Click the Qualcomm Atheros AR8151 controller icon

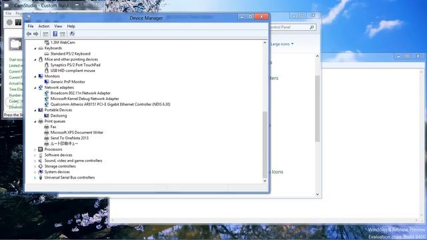pyautogui.click(x=47, y=105)
